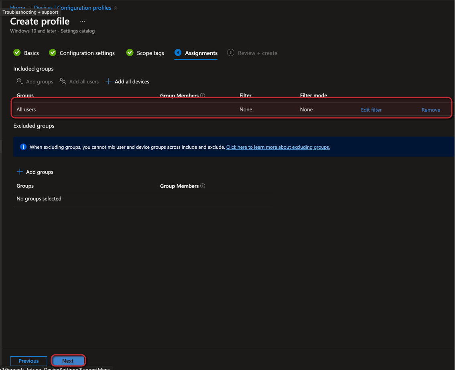The image size is (455, 370).
Task: Click the Add all users people icon
Action: tap(63, 81)
